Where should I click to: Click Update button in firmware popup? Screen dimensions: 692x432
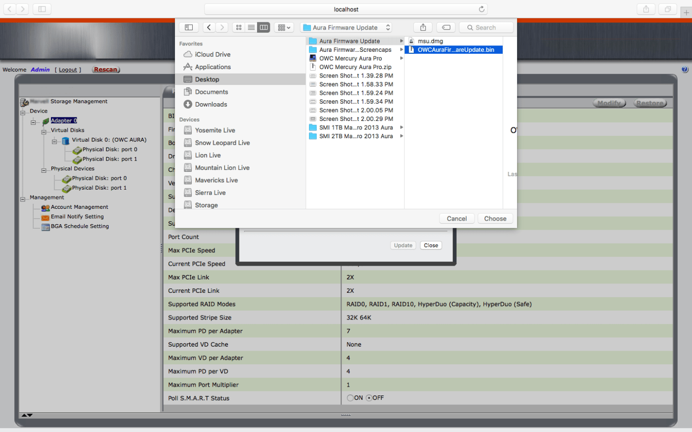[403, 245]
